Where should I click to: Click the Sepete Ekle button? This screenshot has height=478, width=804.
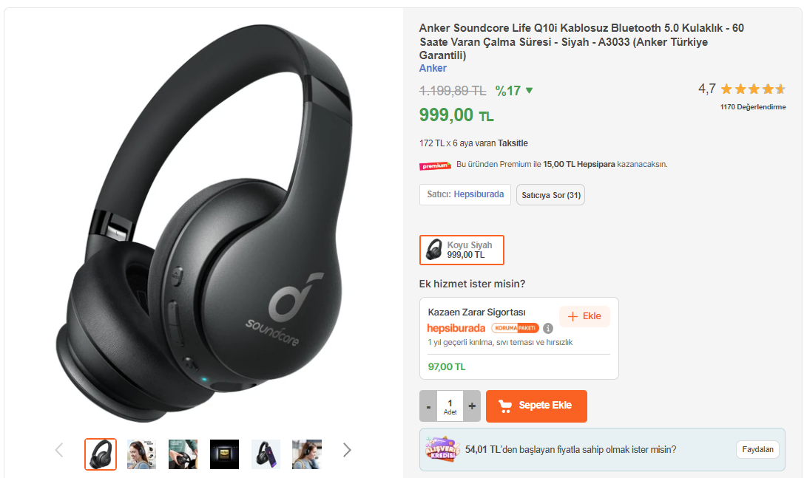coord(536,406)
